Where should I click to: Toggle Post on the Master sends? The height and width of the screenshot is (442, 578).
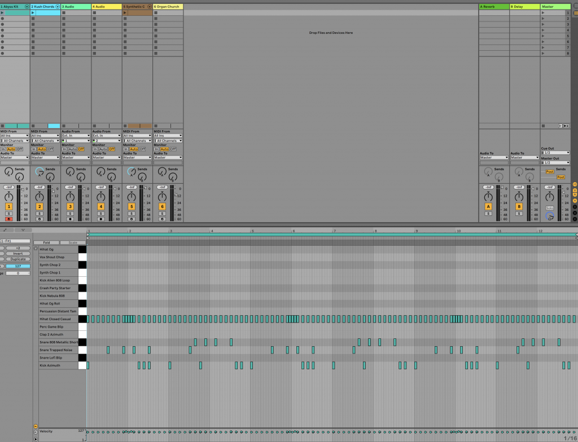pos(550,171)
